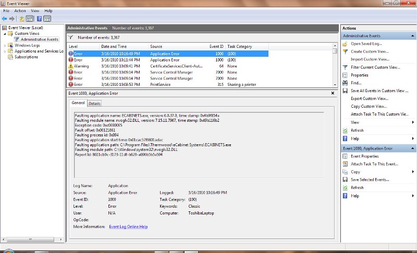
Task: Click the Save Selected Events disk icon
Action: (x=345, y=180)
